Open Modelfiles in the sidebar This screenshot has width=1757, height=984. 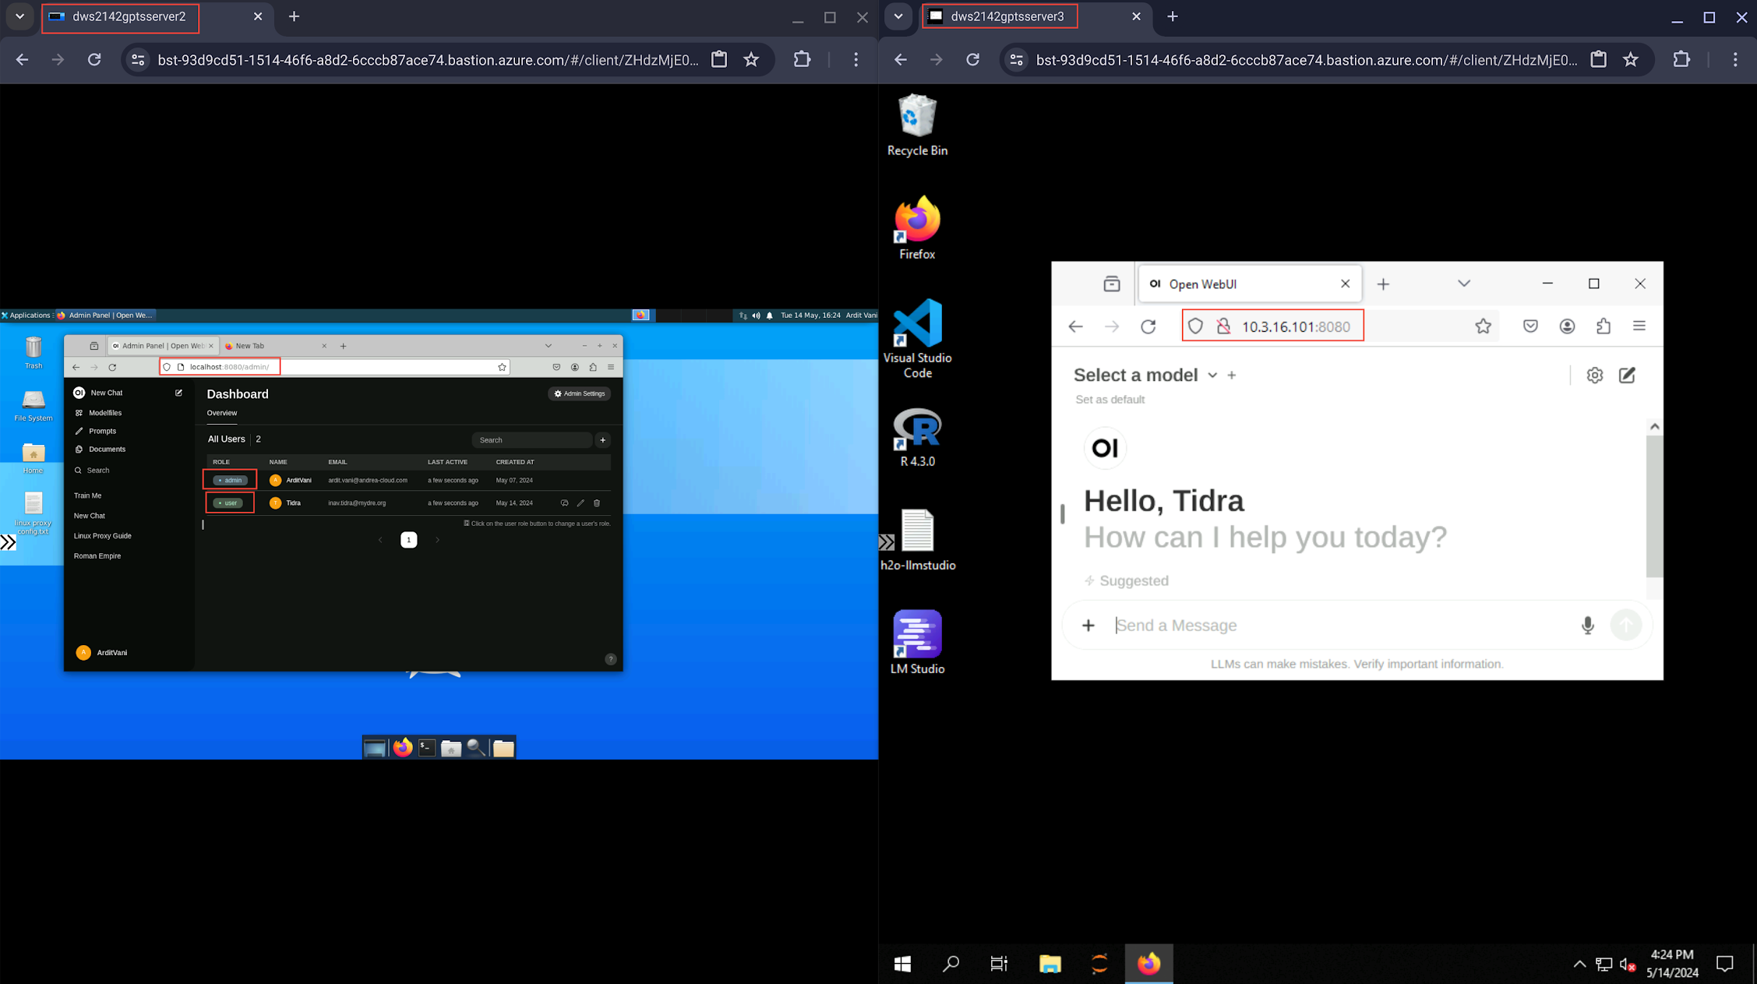click(105, 413)
